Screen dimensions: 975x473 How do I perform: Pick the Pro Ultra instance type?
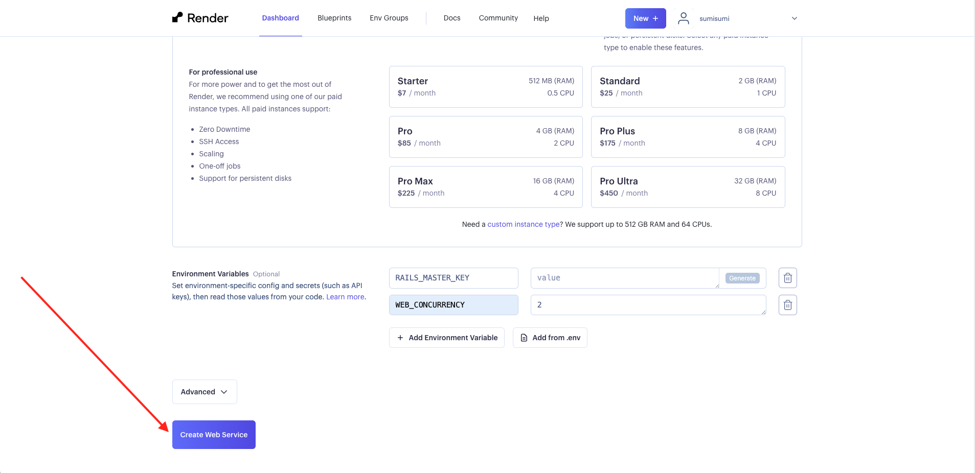688,187
